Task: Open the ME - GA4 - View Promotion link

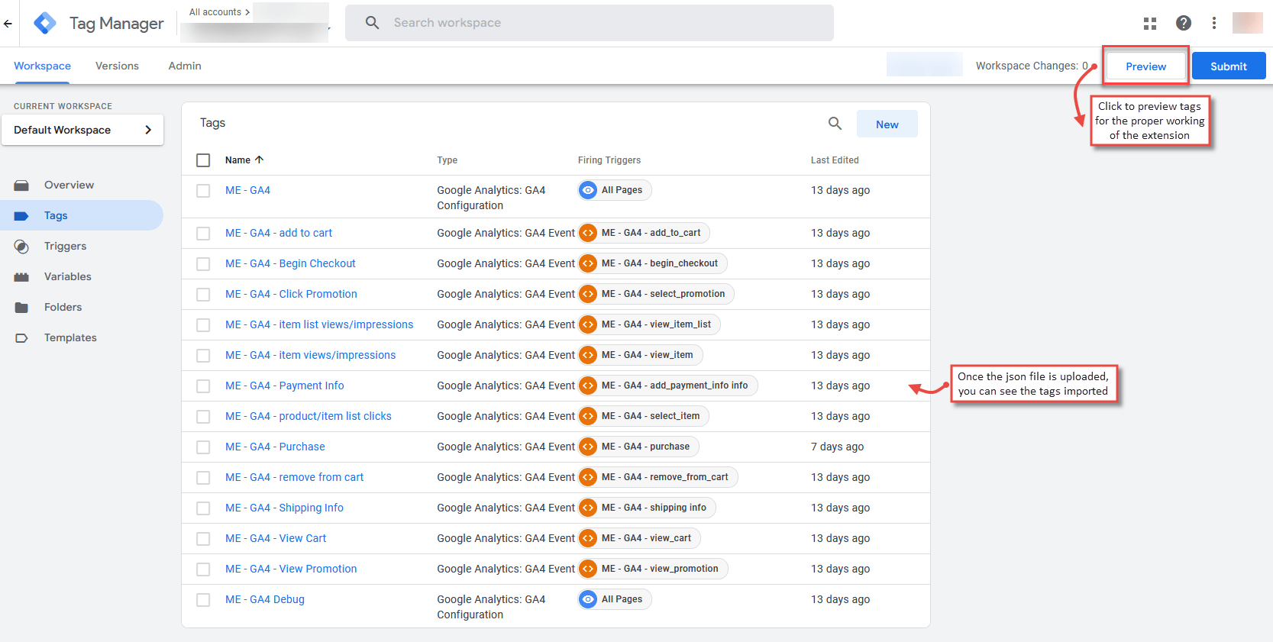Action: coord(291,569)
